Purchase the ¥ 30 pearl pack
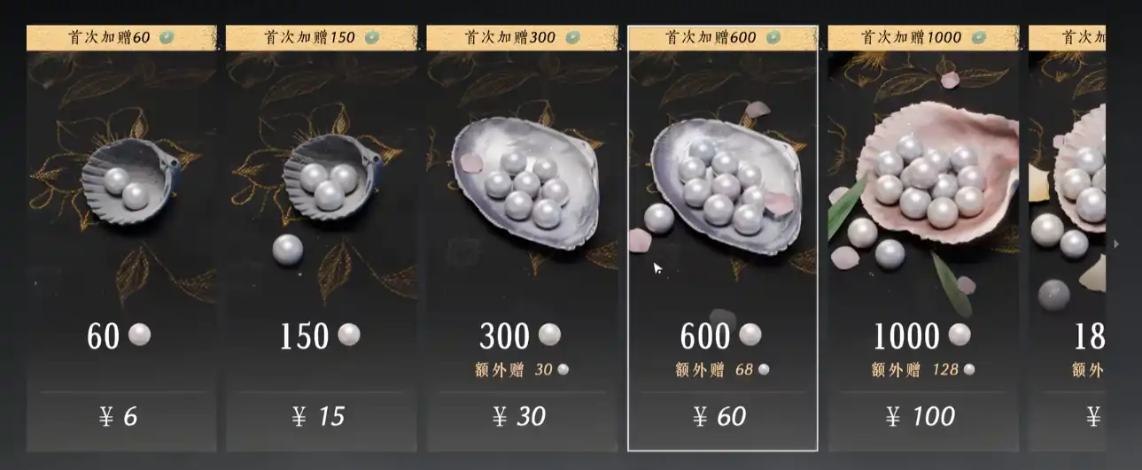The width and height of the screenshot is (1142, 470). [521, 416]
